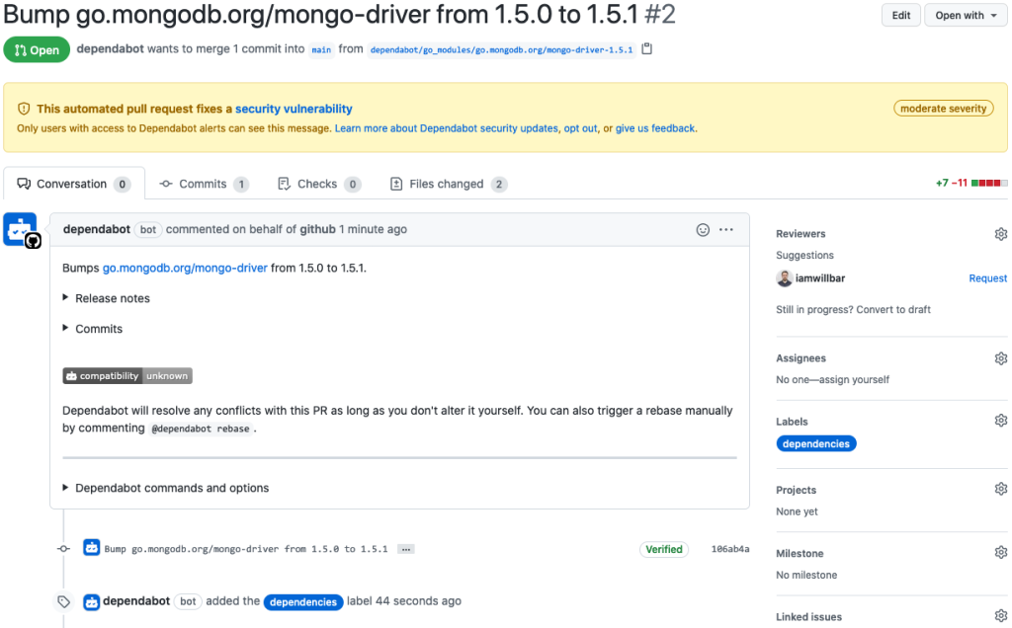Open Reviewers settings via the gear icon
The image size is (1012, 628).
pos(1000,233)
